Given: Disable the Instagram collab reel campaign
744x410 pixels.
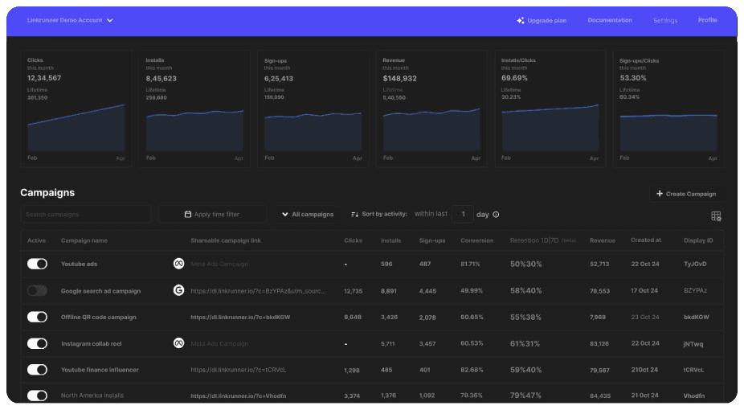Looking at the screenshot, I should (37, 343).
